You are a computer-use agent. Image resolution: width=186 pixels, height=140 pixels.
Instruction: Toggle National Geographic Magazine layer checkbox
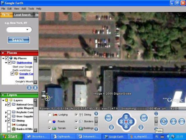[9, 104]
